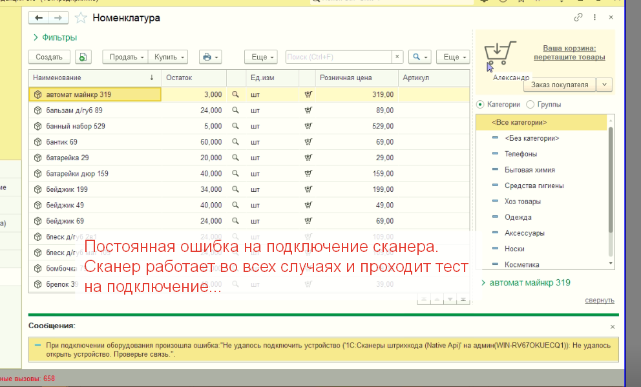Screen dimensions: 641x387
Task: Click the Создать button
Action: pos(49,57)
